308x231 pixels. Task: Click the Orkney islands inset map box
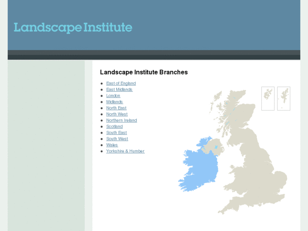(x=268, y=98)
